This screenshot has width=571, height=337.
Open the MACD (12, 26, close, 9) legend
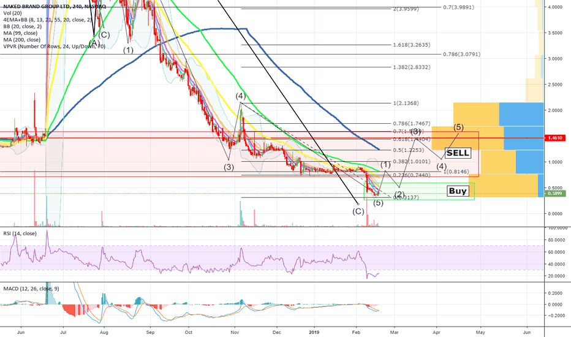[x=31, y=289]
